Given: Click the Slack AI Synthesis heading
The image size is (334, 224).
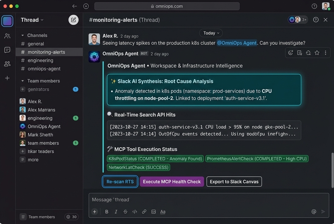Looking at the screenshot, I should click(x=165, y=81).
